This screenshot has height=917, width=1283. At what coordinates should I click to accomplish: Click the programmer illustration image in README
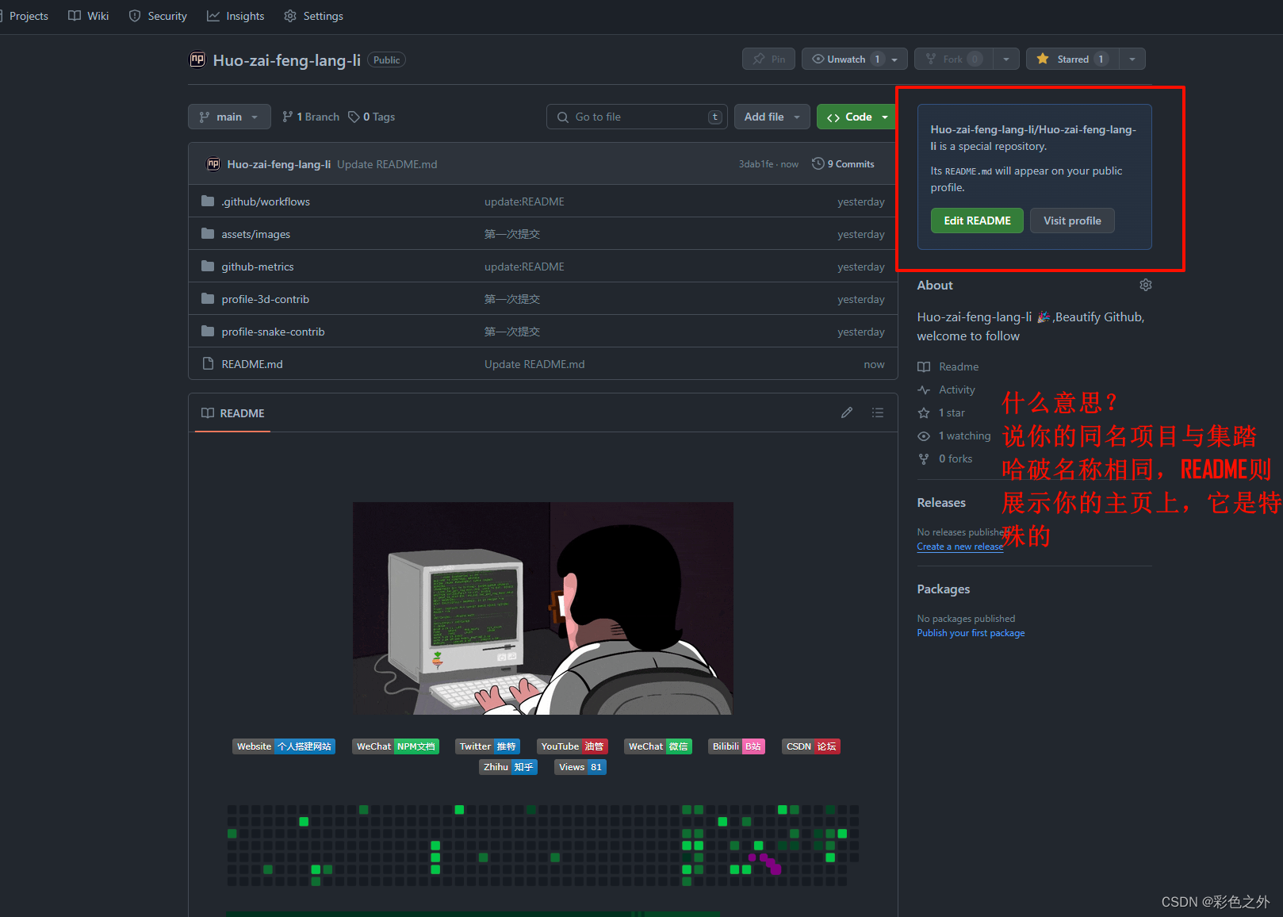coord(543,608)
